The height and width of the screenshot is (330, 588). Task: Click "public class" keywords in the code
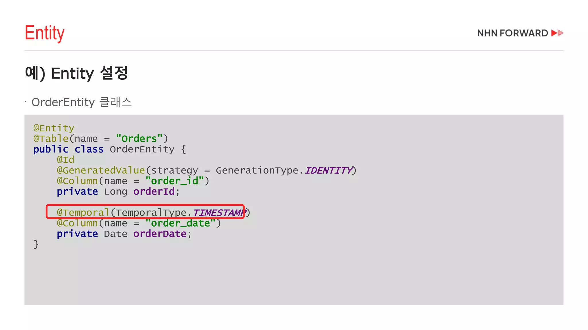[68, 149]
